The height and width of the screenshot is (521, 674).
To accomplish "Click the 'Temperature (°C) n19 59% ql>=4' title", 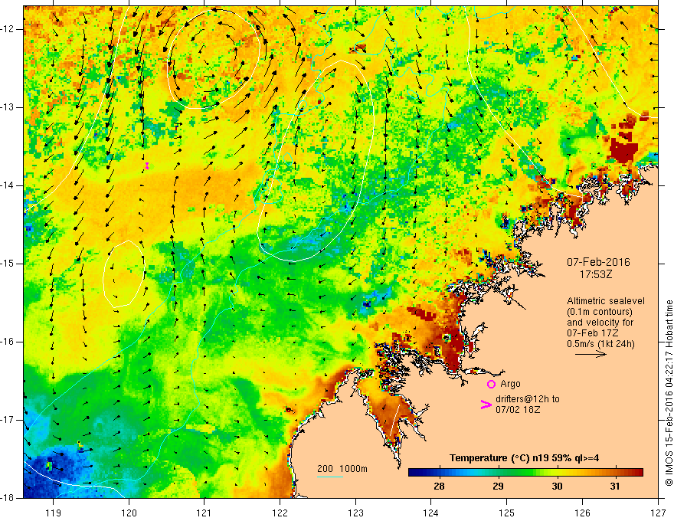I will pos(525,458).
